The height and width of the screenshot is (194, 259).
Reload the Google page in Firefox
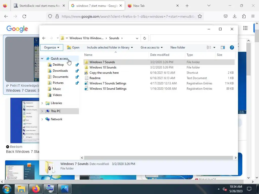(24, 16)
